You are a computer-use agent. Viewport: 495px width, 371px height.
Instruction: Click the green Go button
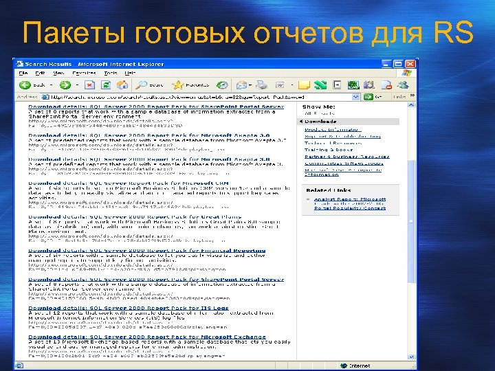pyautogui.click(x=373, y=97)
